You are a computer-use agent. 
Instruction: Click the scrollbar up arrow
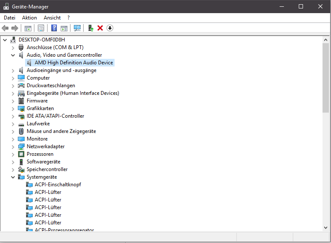325,40
